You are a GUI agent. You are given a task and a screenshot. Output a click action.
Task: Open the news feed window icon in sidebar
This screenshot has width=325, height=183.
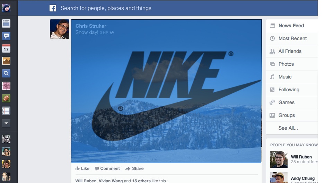pos(6,24)
